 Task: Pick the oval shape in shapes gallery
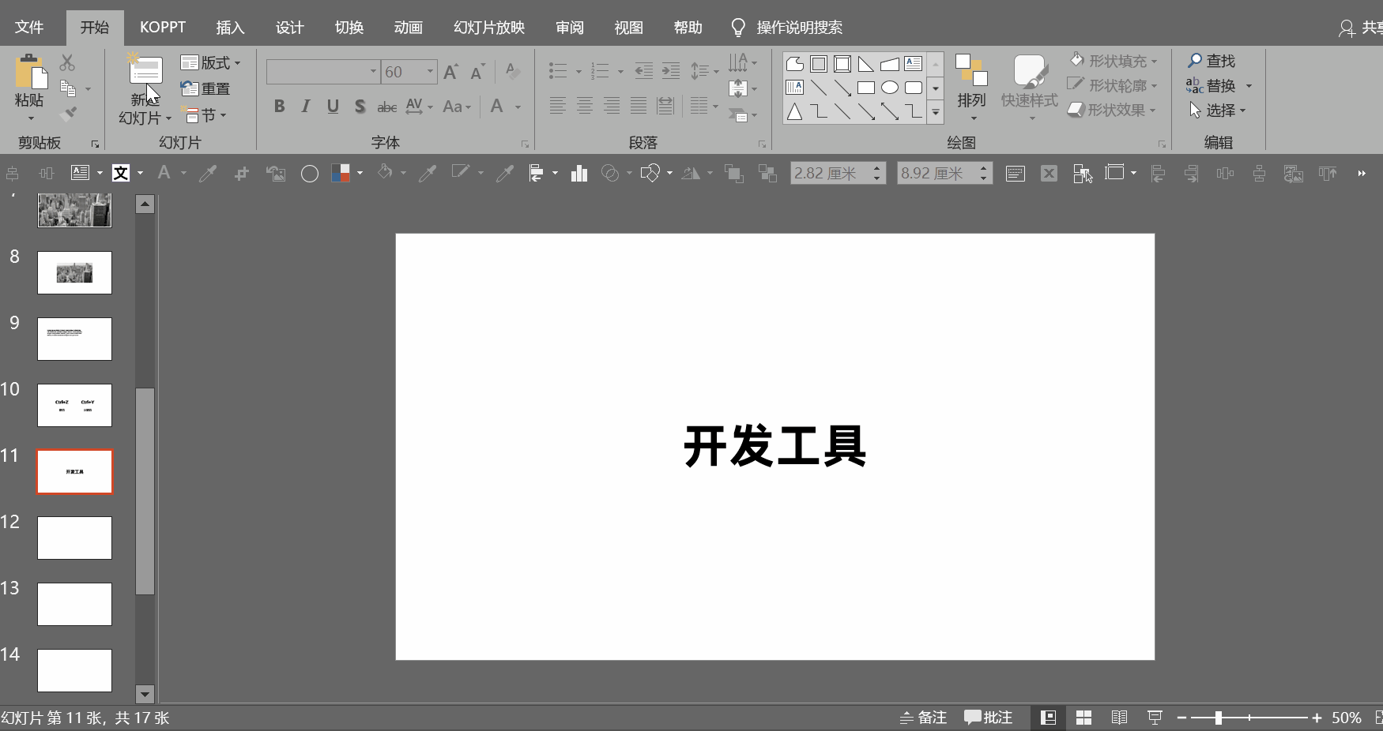890,88
